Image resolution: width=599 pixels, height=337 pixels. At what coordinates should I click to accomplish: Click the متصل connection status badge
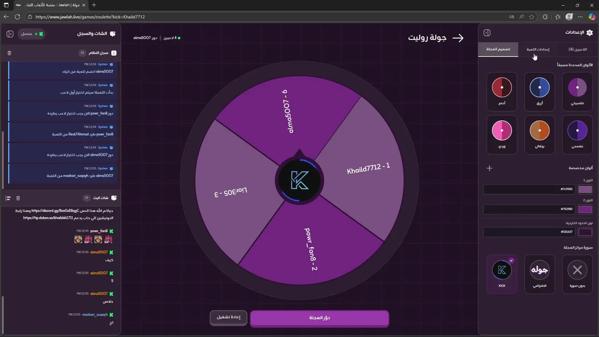32,34
